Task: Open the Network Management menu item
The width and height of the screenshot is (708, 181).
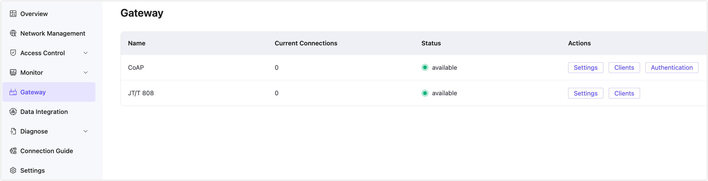Action: point(53,33)
